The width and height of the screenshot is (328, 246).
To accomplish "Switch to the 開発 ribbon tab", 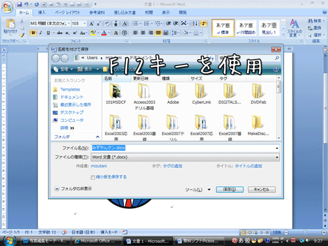I will pos(183,12).
